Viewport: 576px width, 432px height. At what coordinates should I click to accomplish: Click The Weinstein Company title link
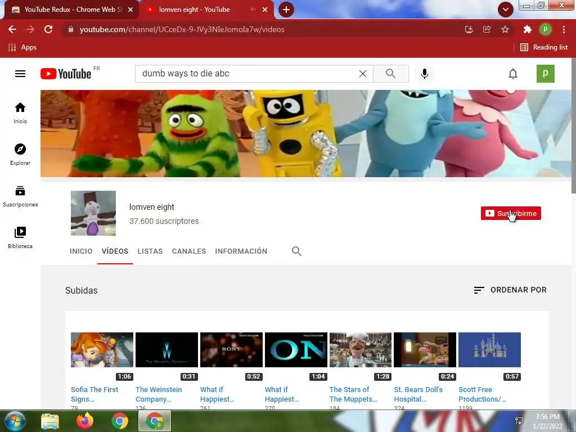tap(159, 394)
